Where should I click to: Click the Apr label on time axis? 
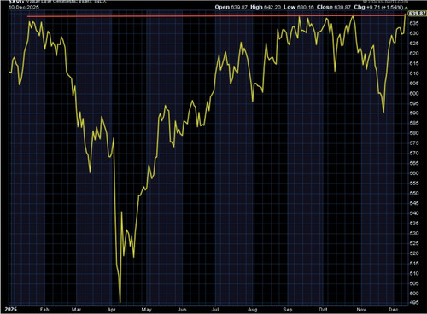click(x=111, y=309)
